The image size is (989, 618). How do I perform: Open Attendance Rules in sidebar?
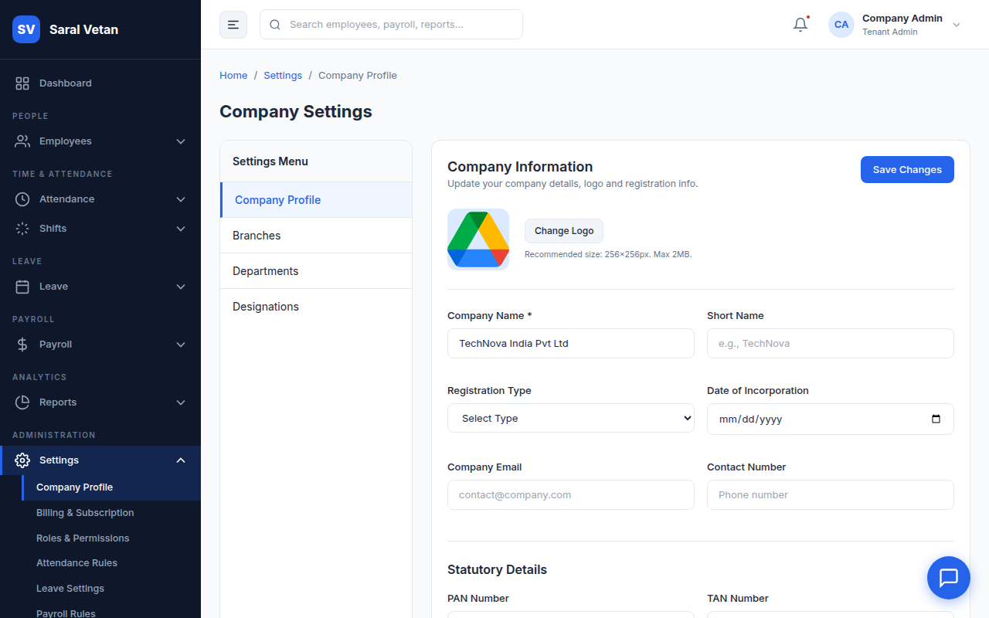111,563
